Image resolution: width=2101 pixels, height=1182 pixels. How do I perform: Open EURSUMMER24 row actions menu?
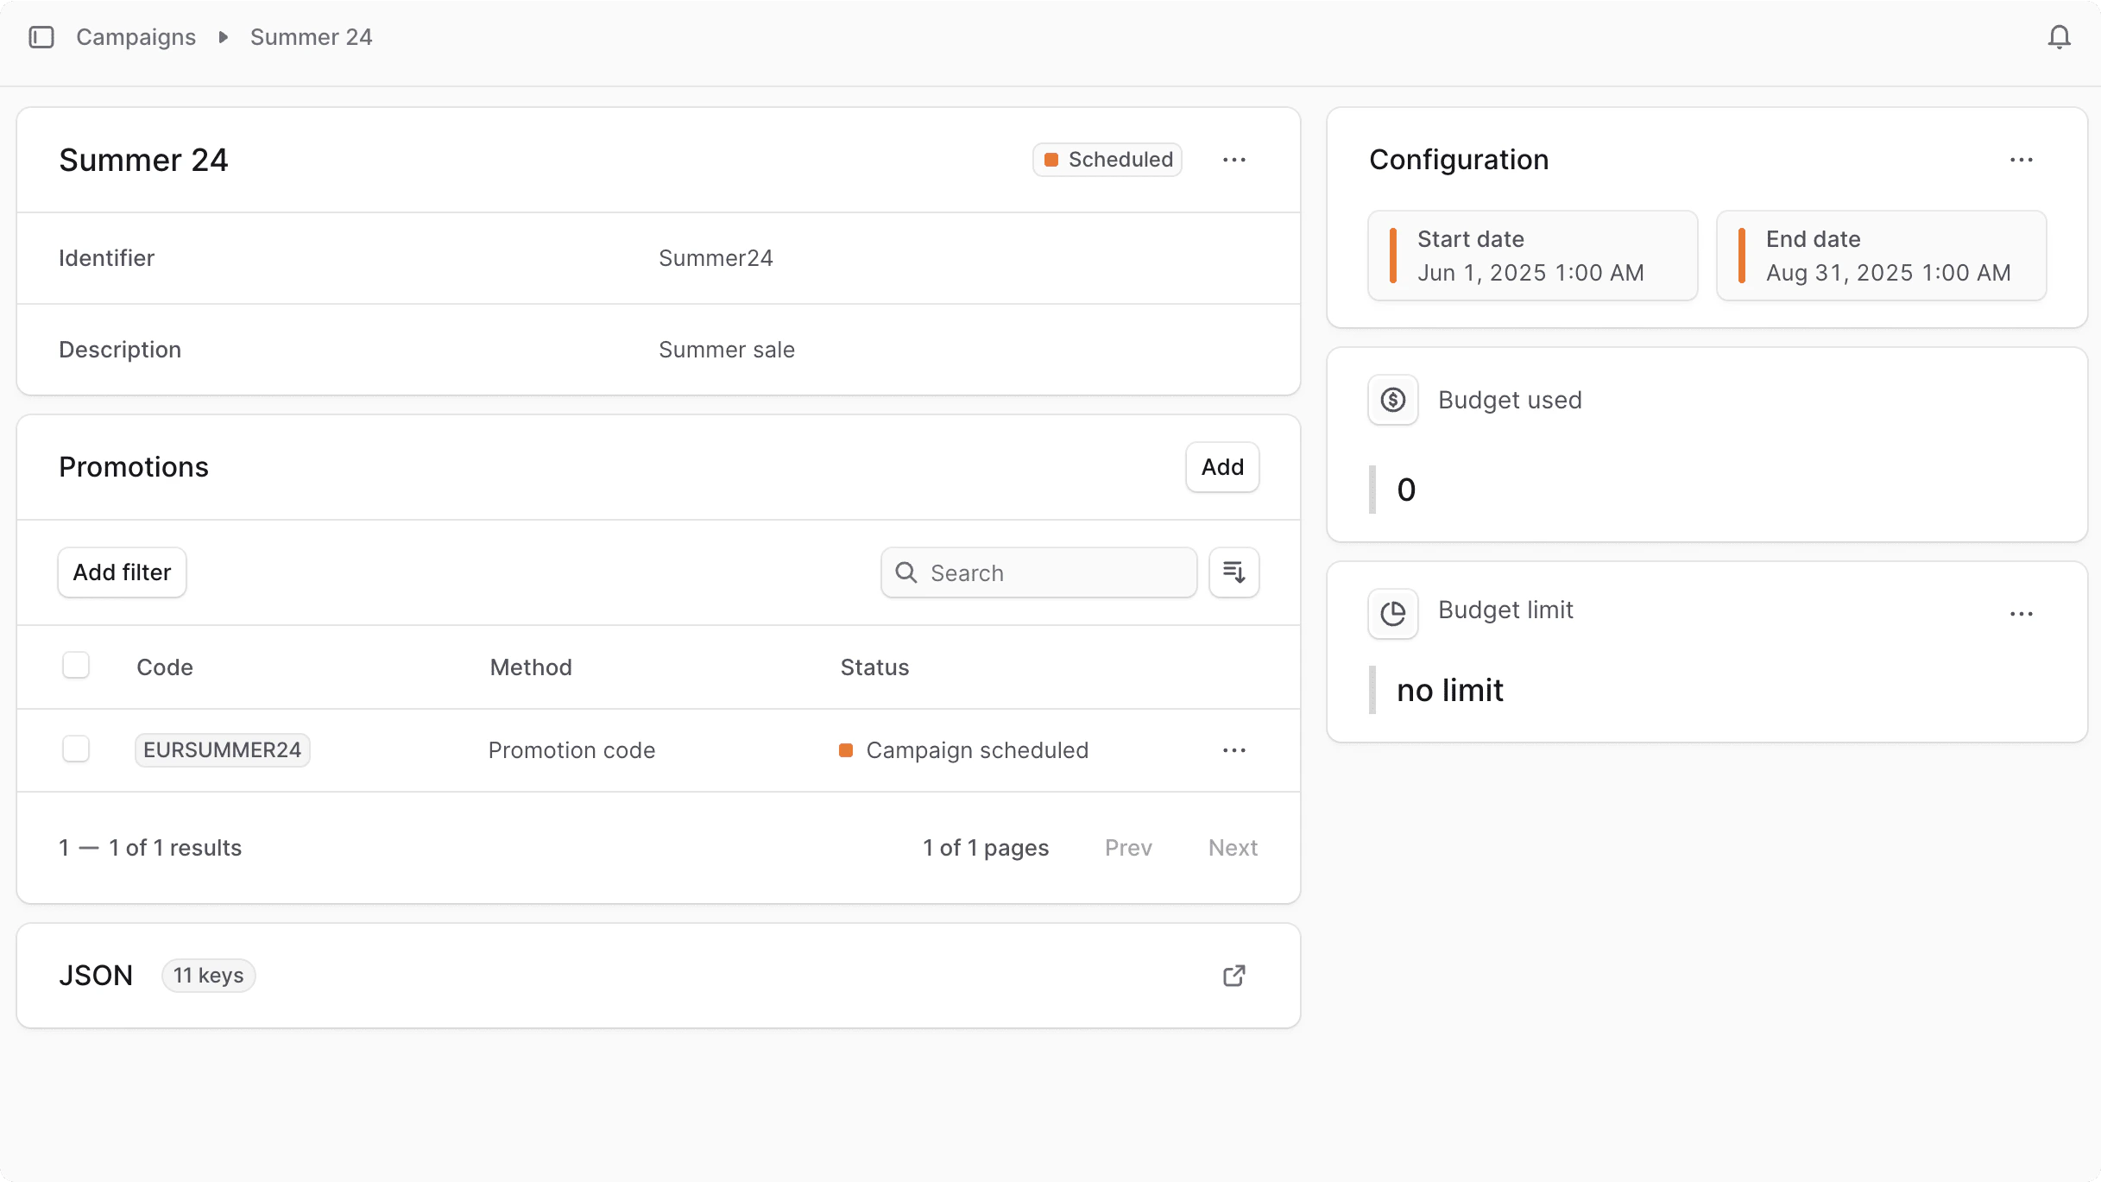1234,750
